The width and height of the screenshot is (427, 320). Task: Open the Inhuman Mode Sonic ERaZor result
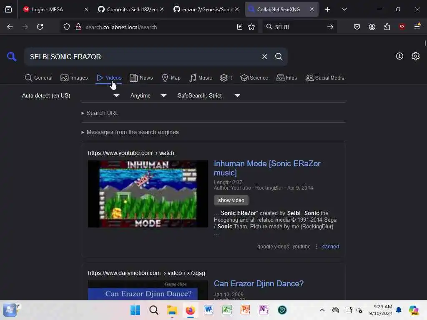(x=267, y=168)
